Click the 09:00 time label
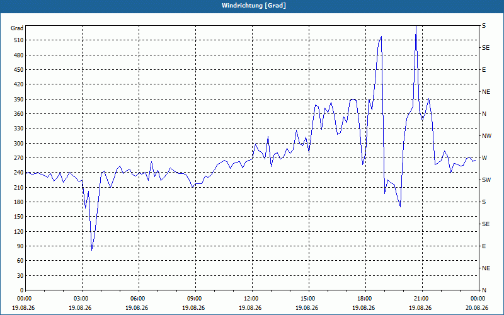This screenshot has width=504, height=315. coord(195,299)
